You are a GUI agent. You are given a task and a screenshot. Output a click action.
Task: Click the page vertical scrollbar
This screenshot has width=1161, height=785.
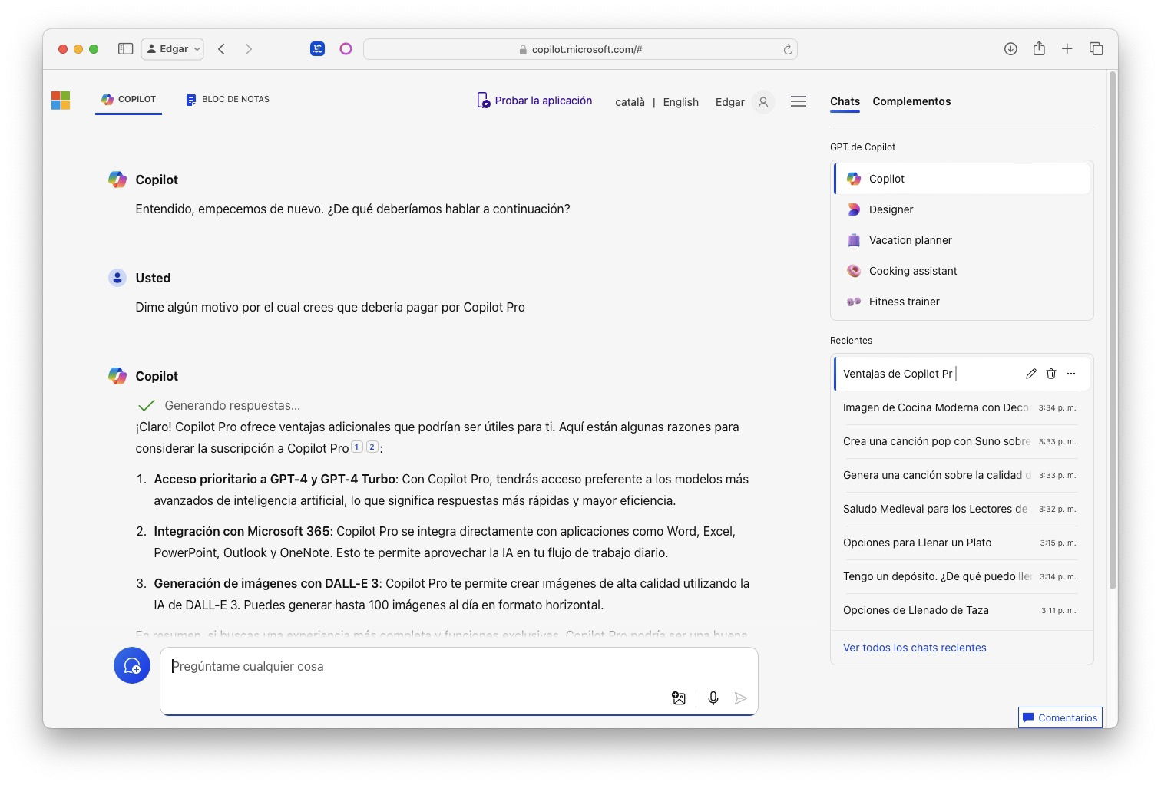point(1112,330)
